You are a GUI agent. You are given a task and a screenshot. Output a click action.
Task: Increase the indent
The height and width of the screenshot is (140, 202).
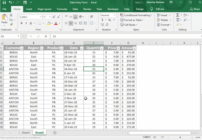(x=85, y=23)
